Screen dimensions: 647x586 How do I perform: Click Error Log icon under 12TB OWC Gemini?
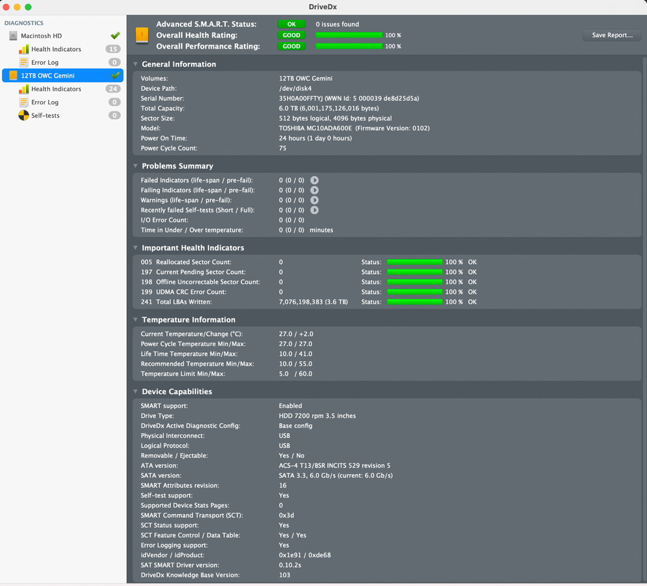point(24,102)
